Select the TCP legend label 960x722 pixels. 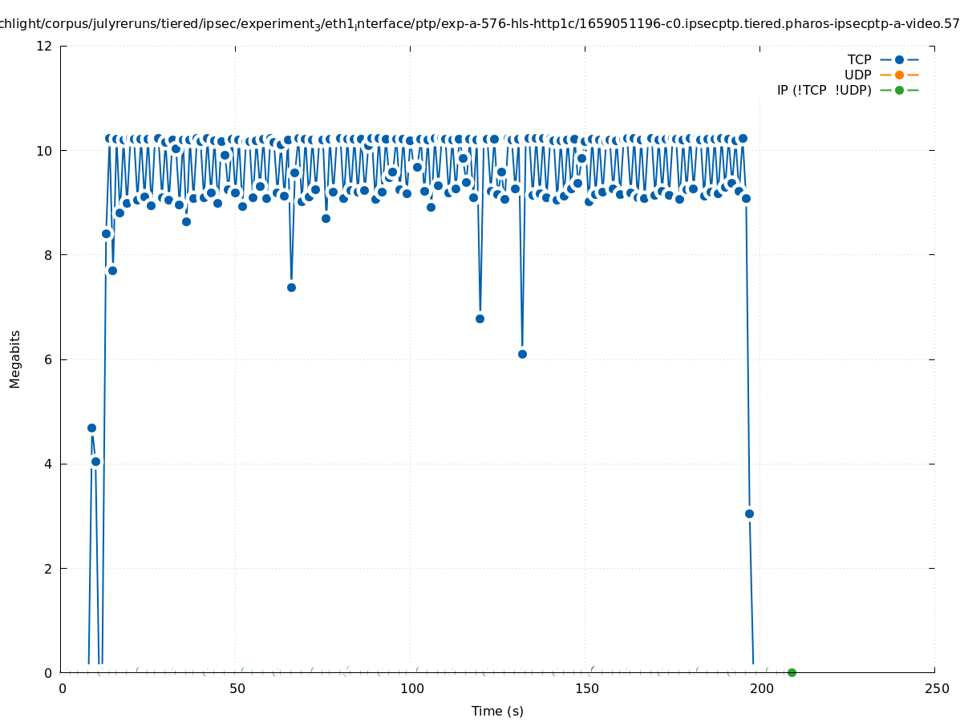click(859, 59)
